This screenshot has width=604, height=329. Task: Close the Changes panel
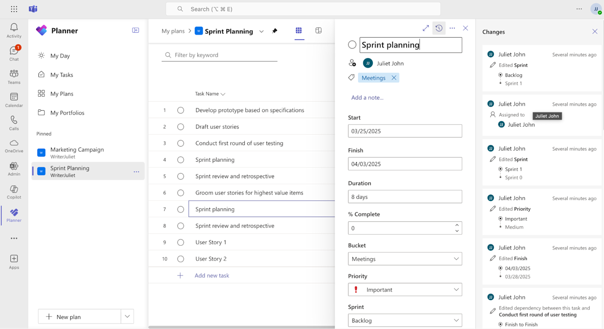pyautogui.click(x=595, y=31)
